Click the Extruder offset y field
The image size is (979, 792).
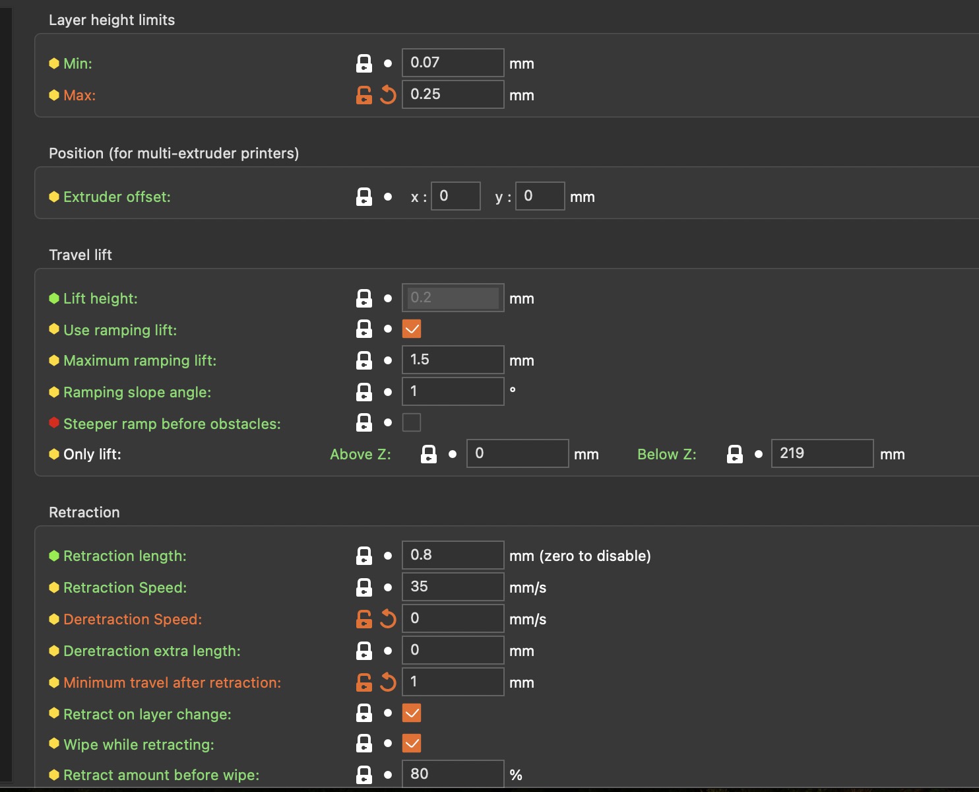[x=540, y=196]
